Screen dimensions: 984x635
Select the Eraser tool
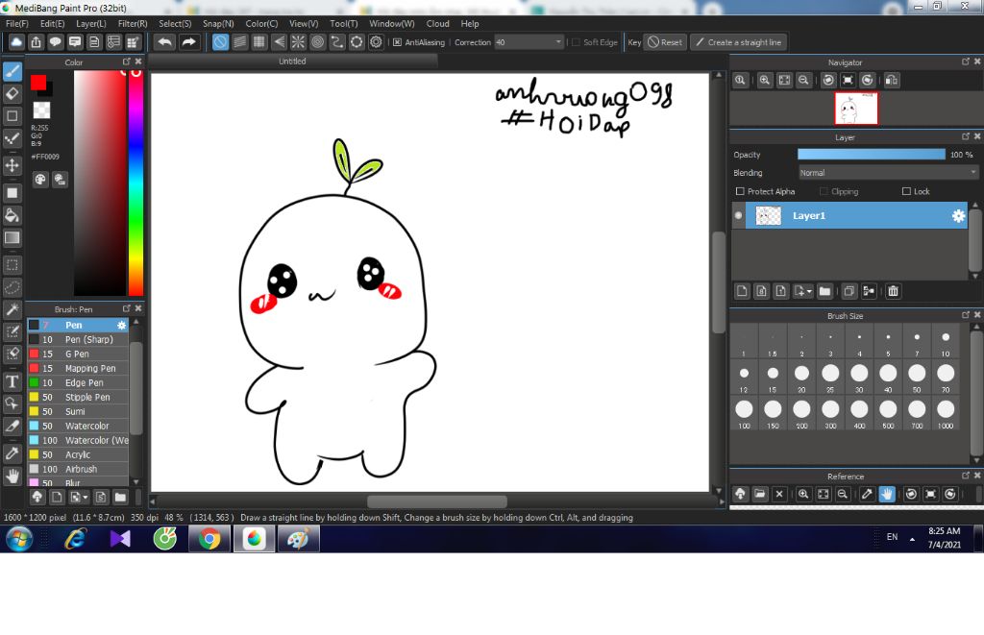(12, 93)
